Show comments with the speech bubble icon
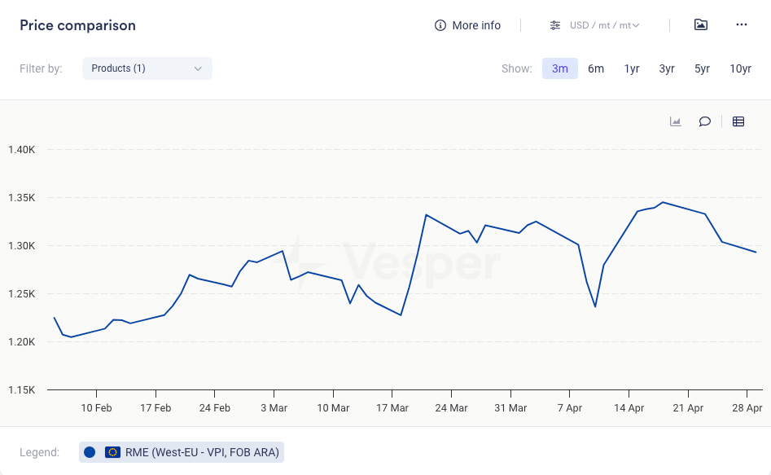Viewport: 771px width, 475px height. pyautogui.click(x=705, y=121)
